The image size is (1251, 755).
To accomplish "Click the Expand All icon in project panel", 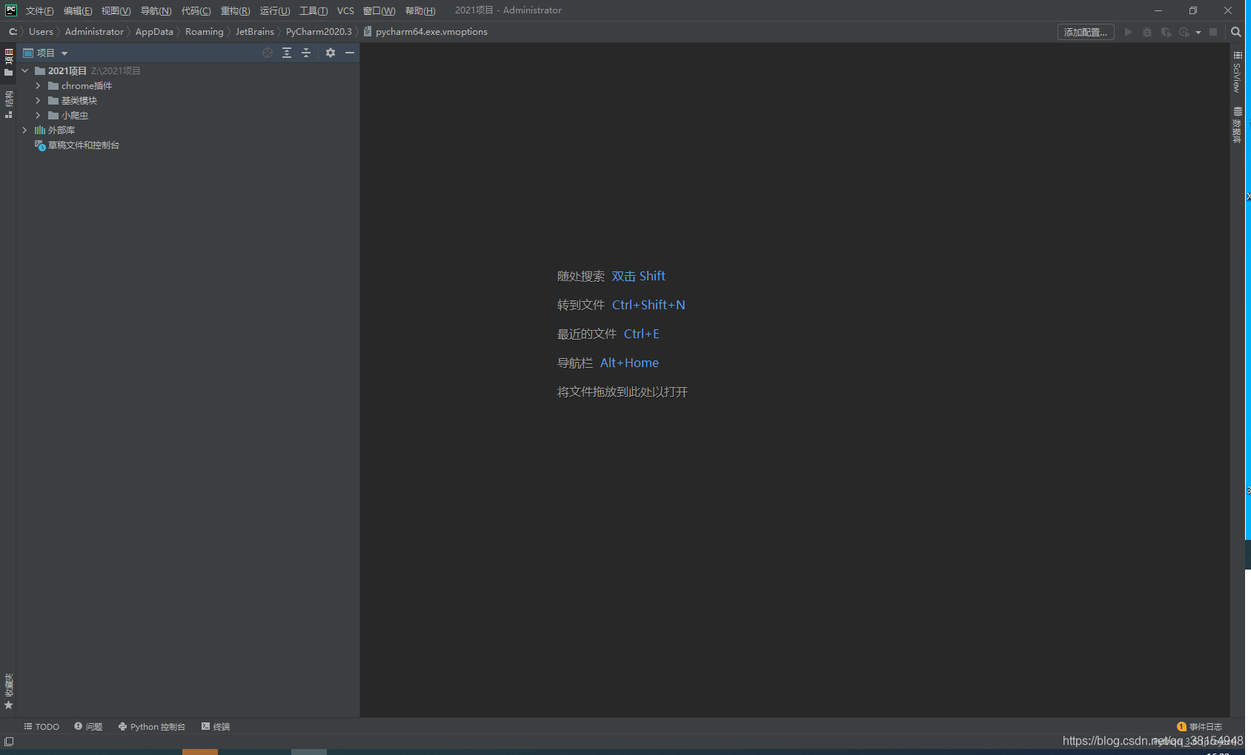I will 287,53.
